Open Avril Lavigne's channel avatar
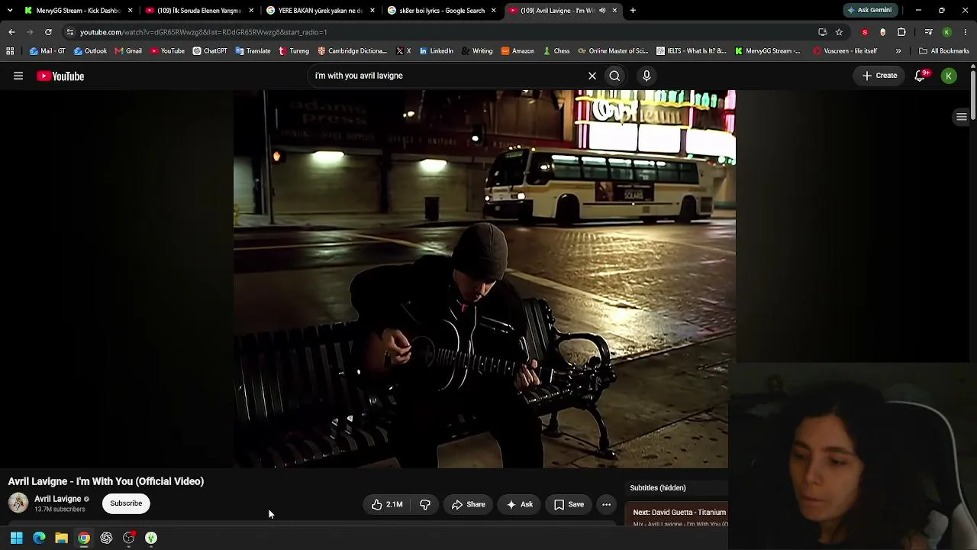 pyautogui.click(x=18, y=503)
